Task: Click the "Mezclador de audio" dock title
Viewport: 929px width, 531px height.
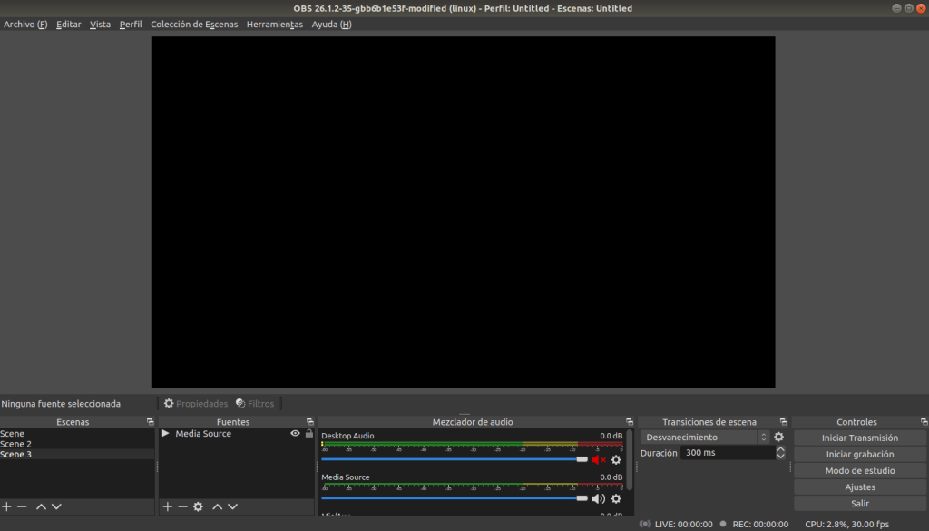Action: 473,422
